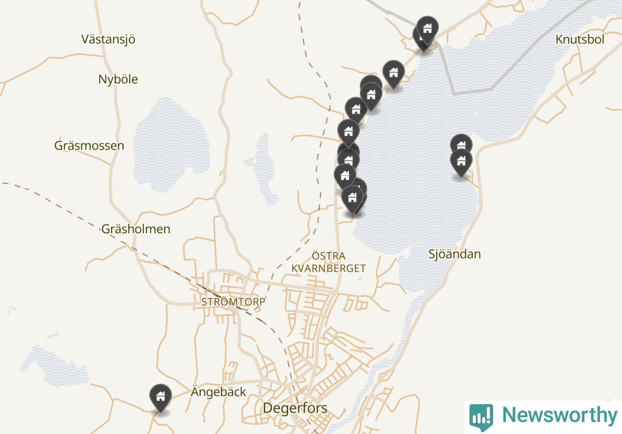Select the southernmost house marker on lake's west shore
Screen dimensions: 622x434
(352, 200)
